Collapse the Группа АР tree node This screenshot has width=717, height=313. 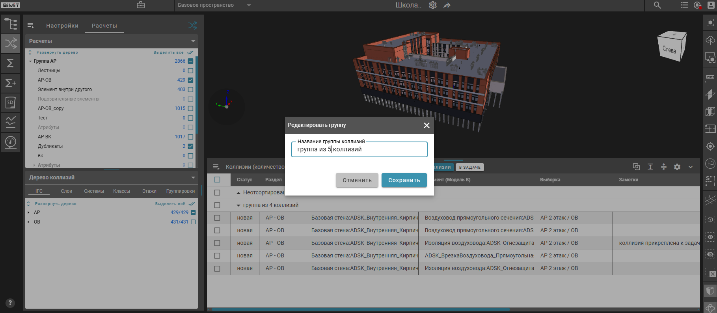point(30,61)
